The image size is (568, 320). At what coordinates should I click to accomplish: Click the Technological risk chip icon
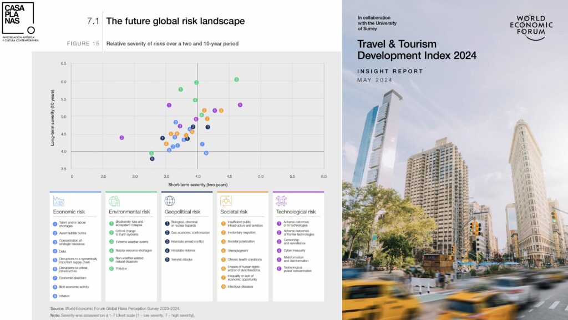click(x=281, y=201)
